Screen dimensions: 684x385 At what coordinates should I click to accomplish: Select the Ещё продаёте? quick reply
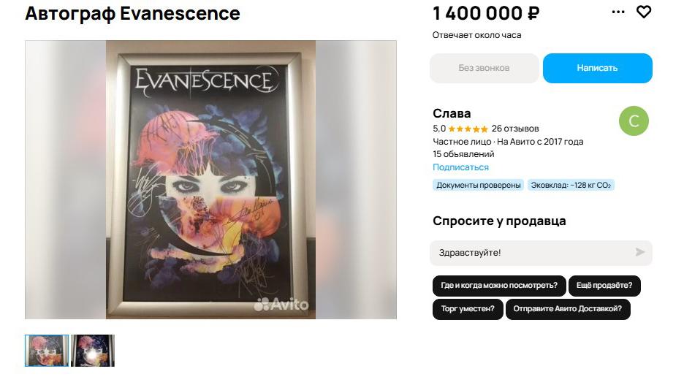point(604,286)
